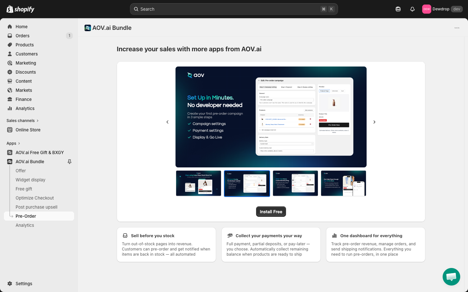
Task: Click the AOV.ai Bundle page title
Action: tap(112, 28)
